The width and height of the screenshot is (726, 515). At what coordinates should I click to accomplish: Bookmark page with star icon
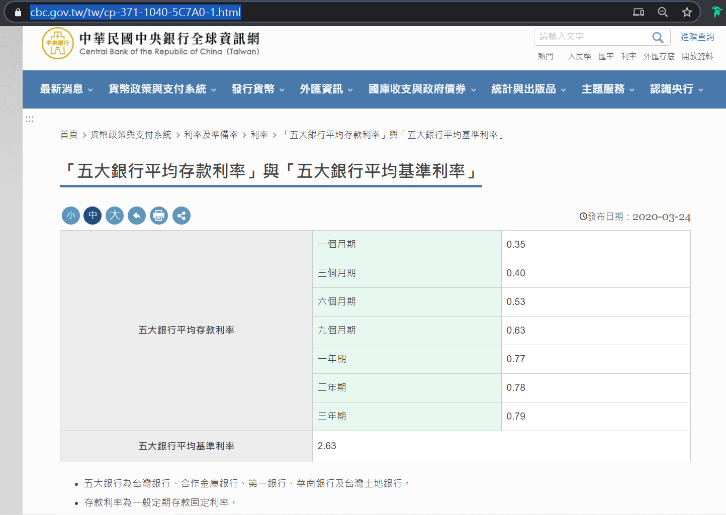coord(687,12)
